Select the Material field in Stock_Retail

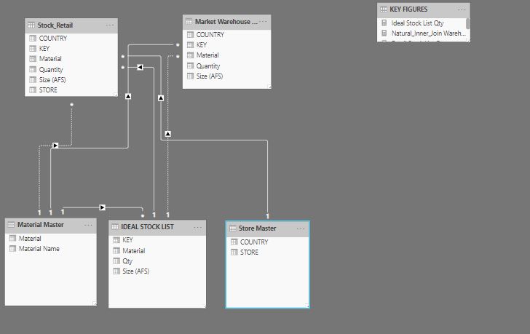pos(71,59)
